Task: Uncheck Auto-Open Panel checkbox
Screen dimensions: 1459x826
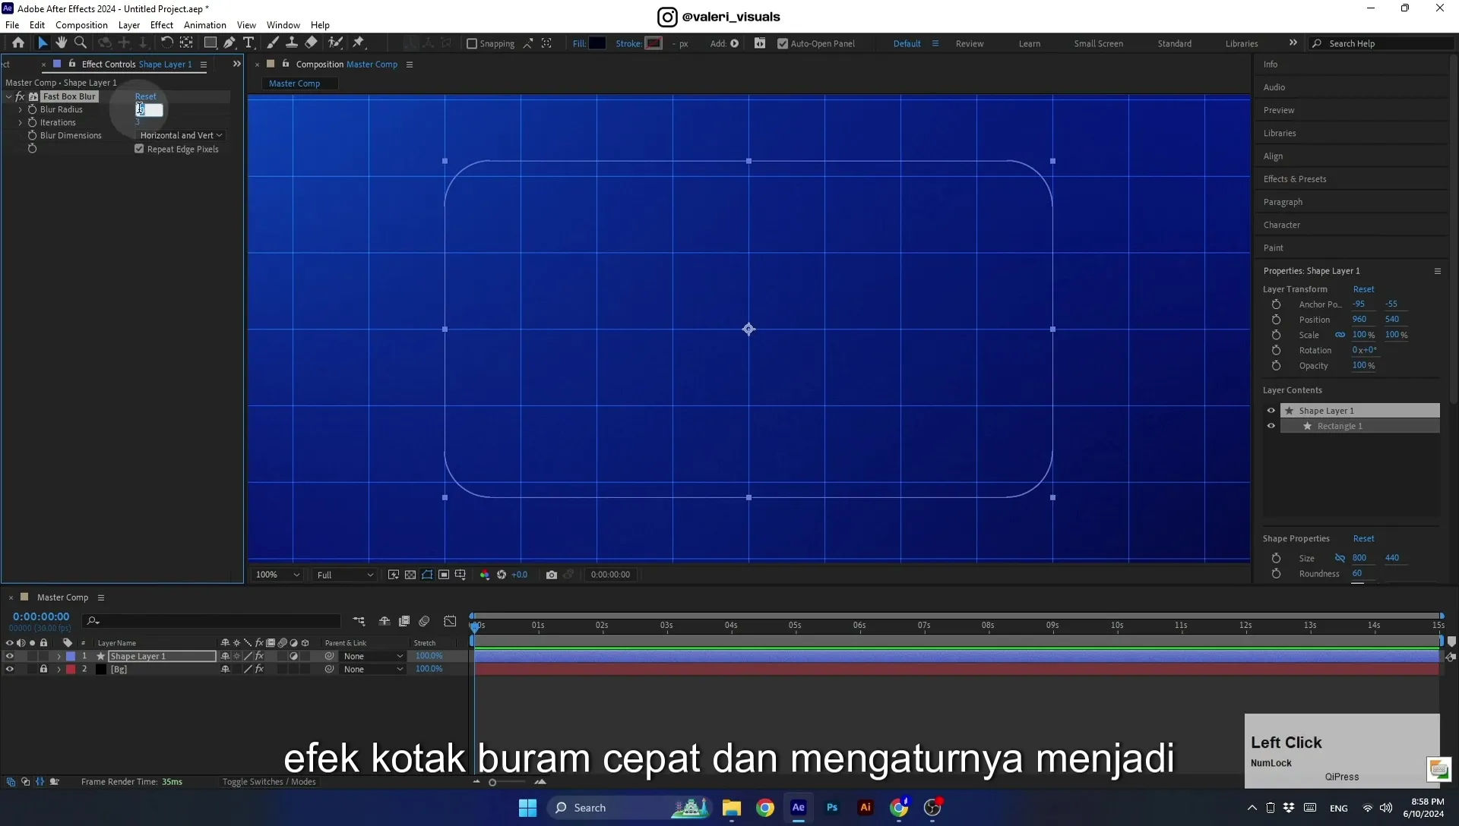Action: (x=783, y=43)
